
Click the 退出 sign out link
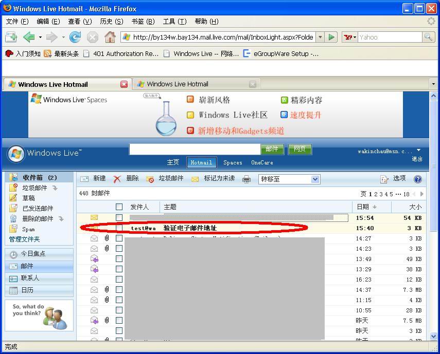click(417, 159)
